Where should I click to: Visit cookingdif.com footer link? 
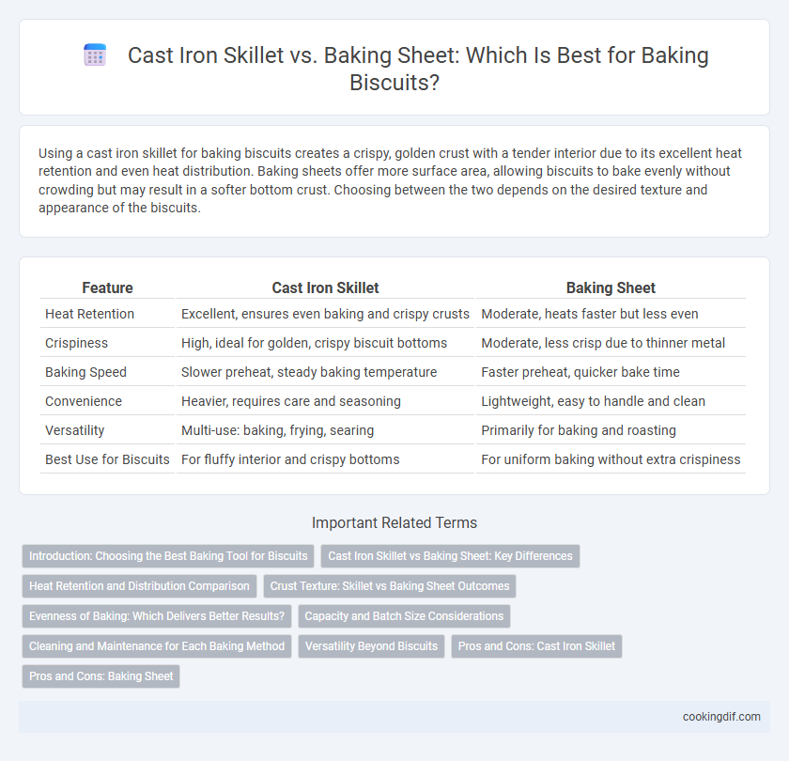tap(721, 716)
